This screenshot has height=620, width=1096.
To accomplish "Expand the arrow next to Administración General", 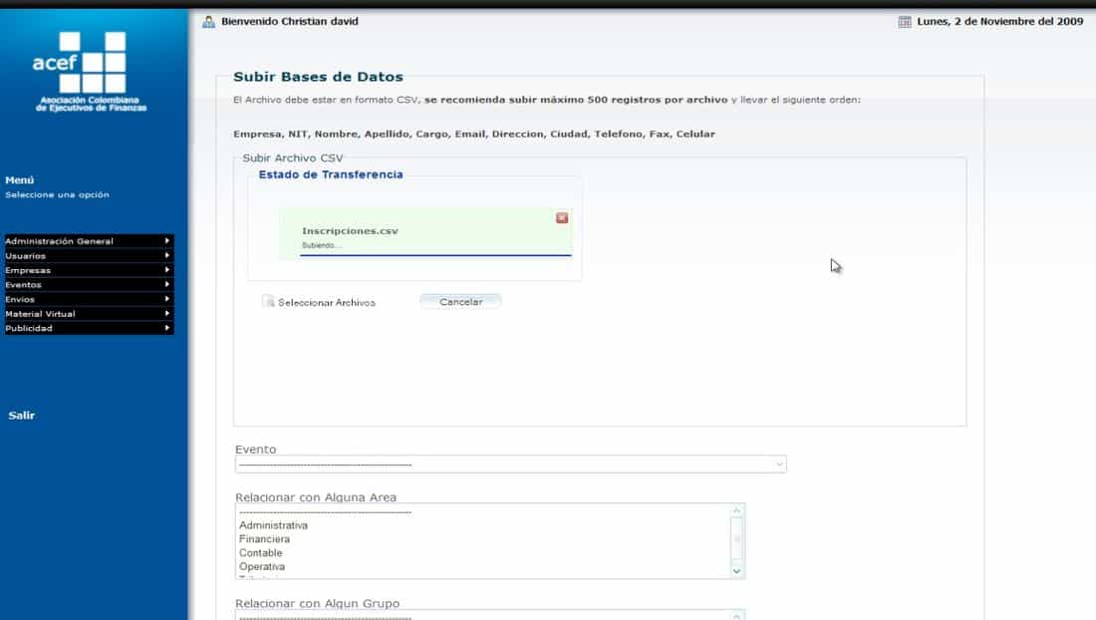I will [167, 240].
